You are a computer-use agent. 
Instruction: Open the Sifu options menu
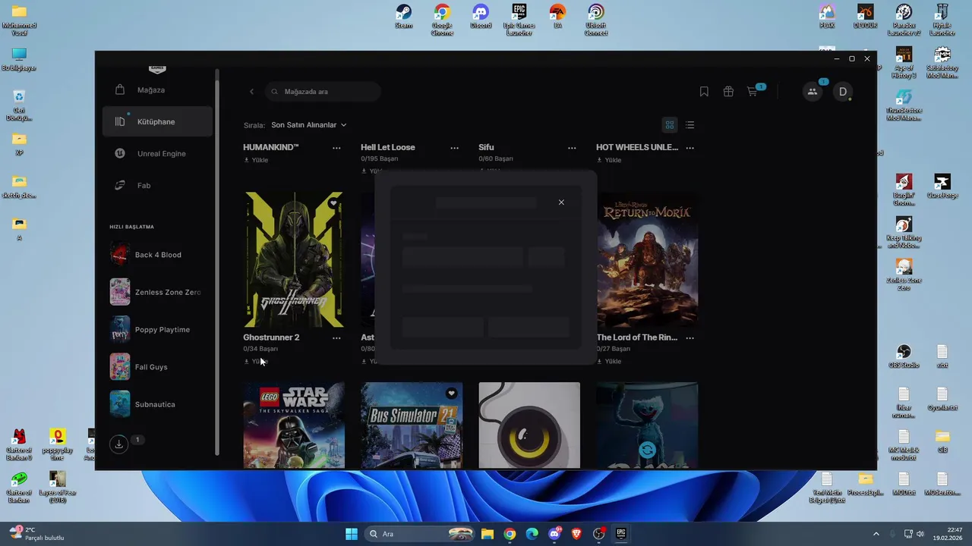pos(572,148)
